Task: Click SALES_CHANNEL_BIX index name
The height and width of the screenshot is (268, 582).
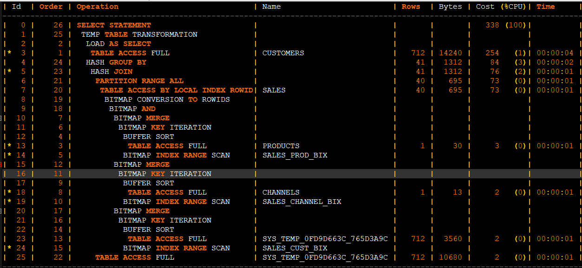Action: pyautogui.click(x=302, y=202)
